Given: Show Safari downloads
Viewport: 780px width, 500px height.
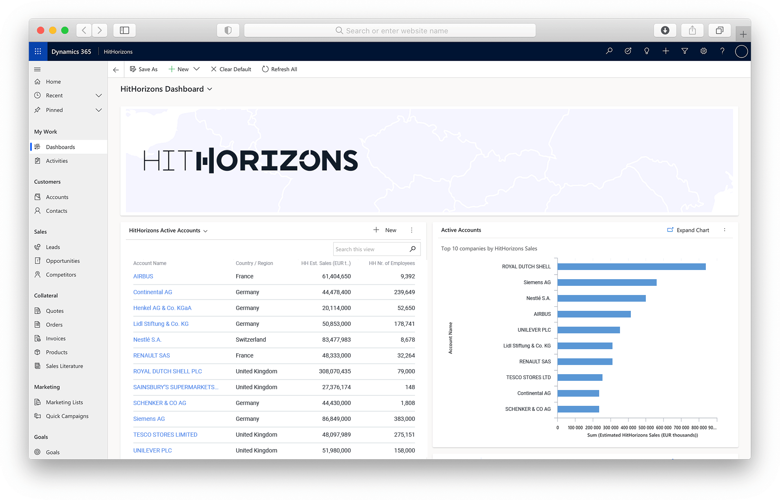Looking at the screenshot, I should pyautogui.click(x=665, y=30).
